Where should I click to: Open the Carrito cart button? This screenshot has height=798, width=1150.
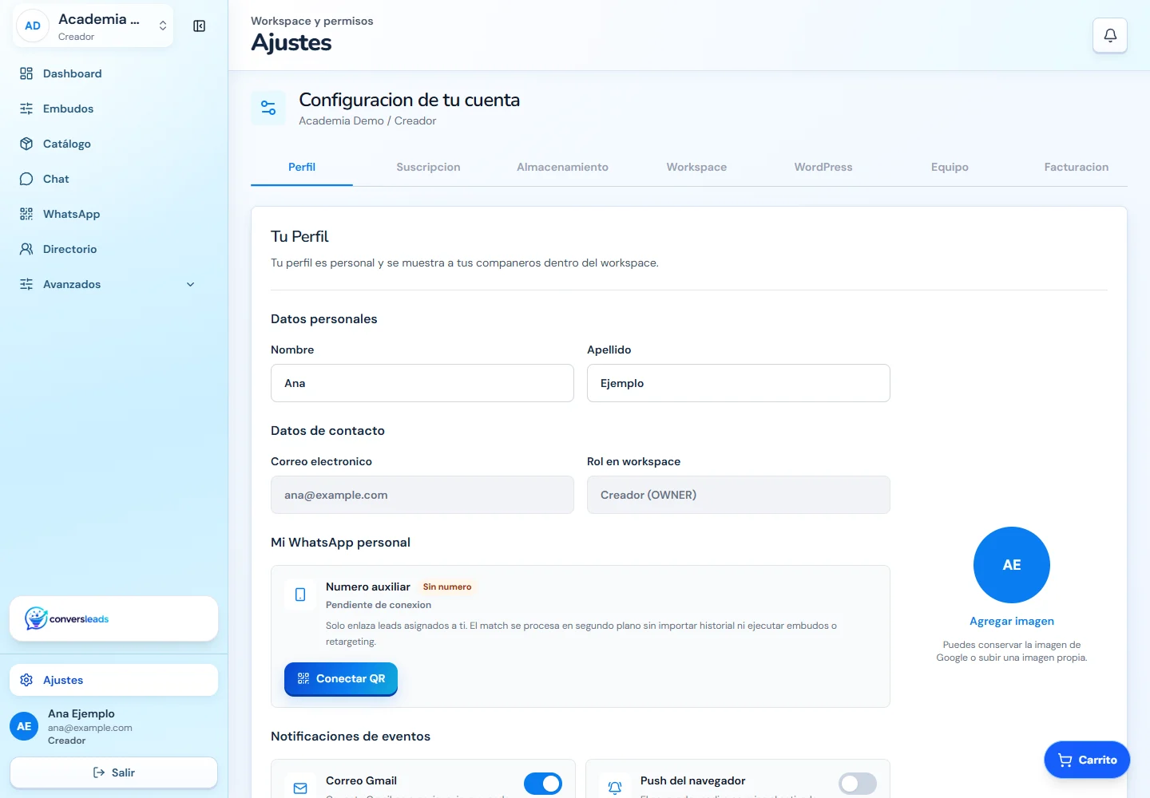1087,760
